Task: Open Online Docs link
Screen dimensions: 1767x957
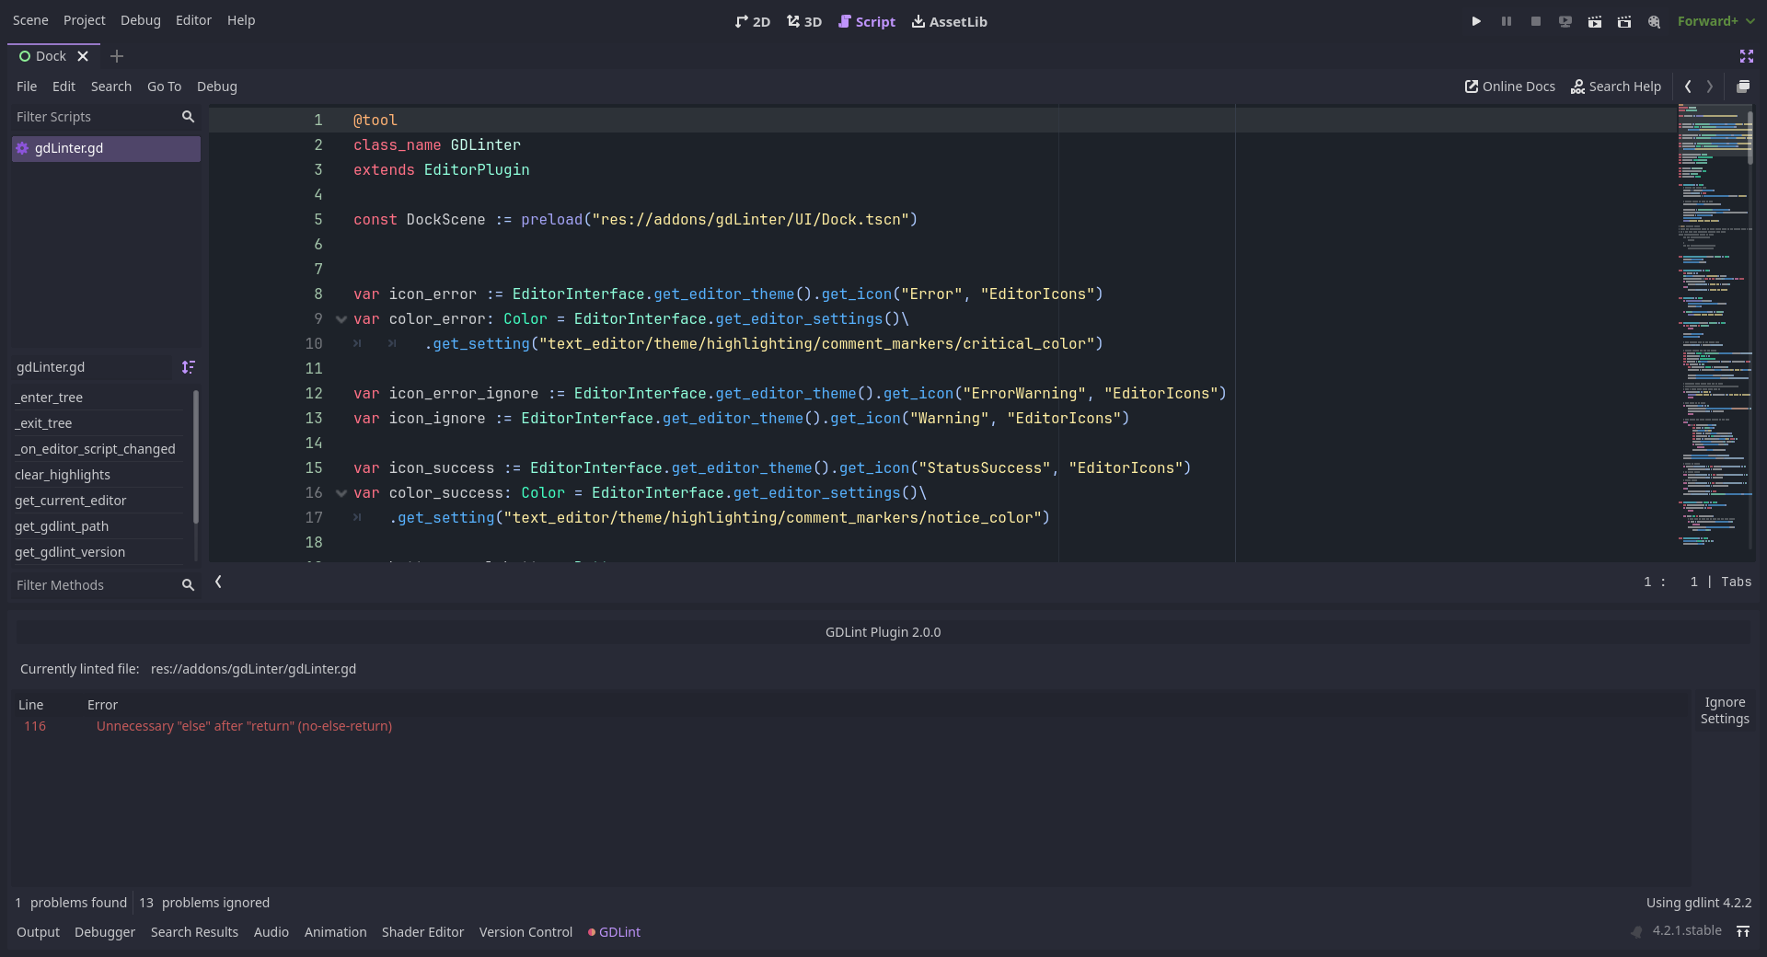Action: (x=1510, y=86)
